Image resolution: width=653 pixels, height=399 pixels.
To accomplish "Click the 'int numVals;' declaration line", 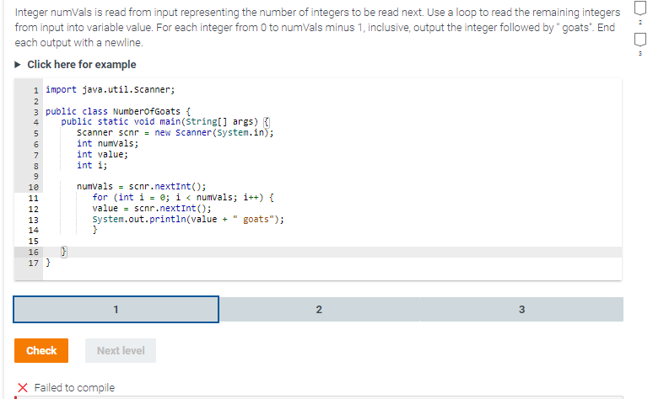I will click(107, 143).
